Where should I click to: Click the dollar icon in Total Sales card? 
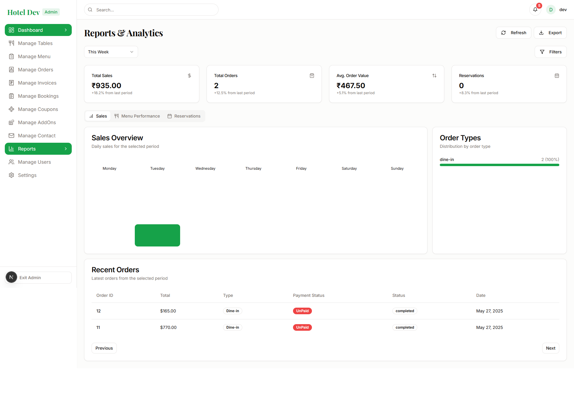189,76
